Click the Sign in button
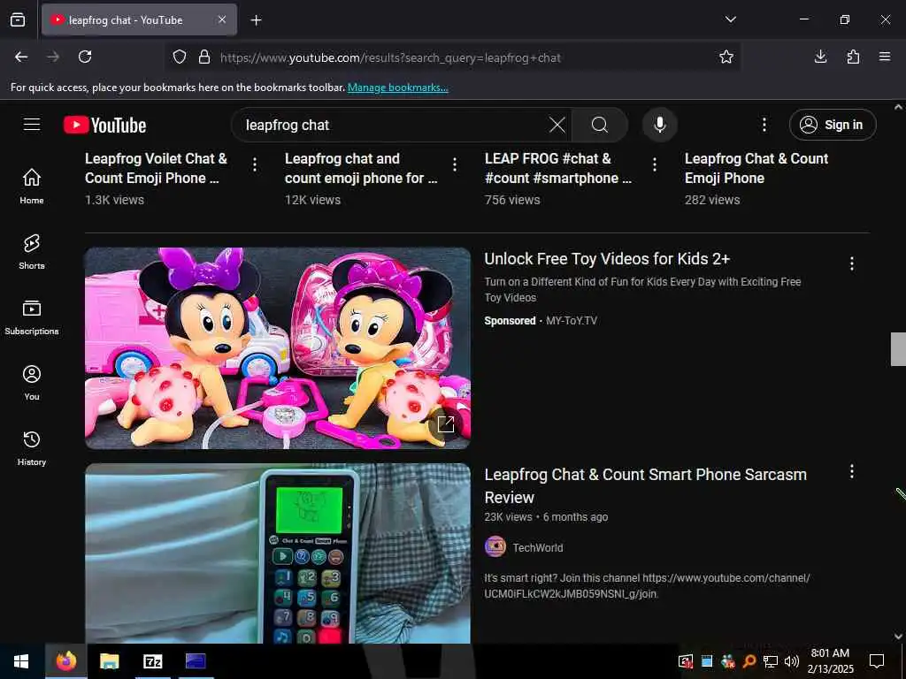The height and width of the screenshot is (679, 906). [832, 125]
